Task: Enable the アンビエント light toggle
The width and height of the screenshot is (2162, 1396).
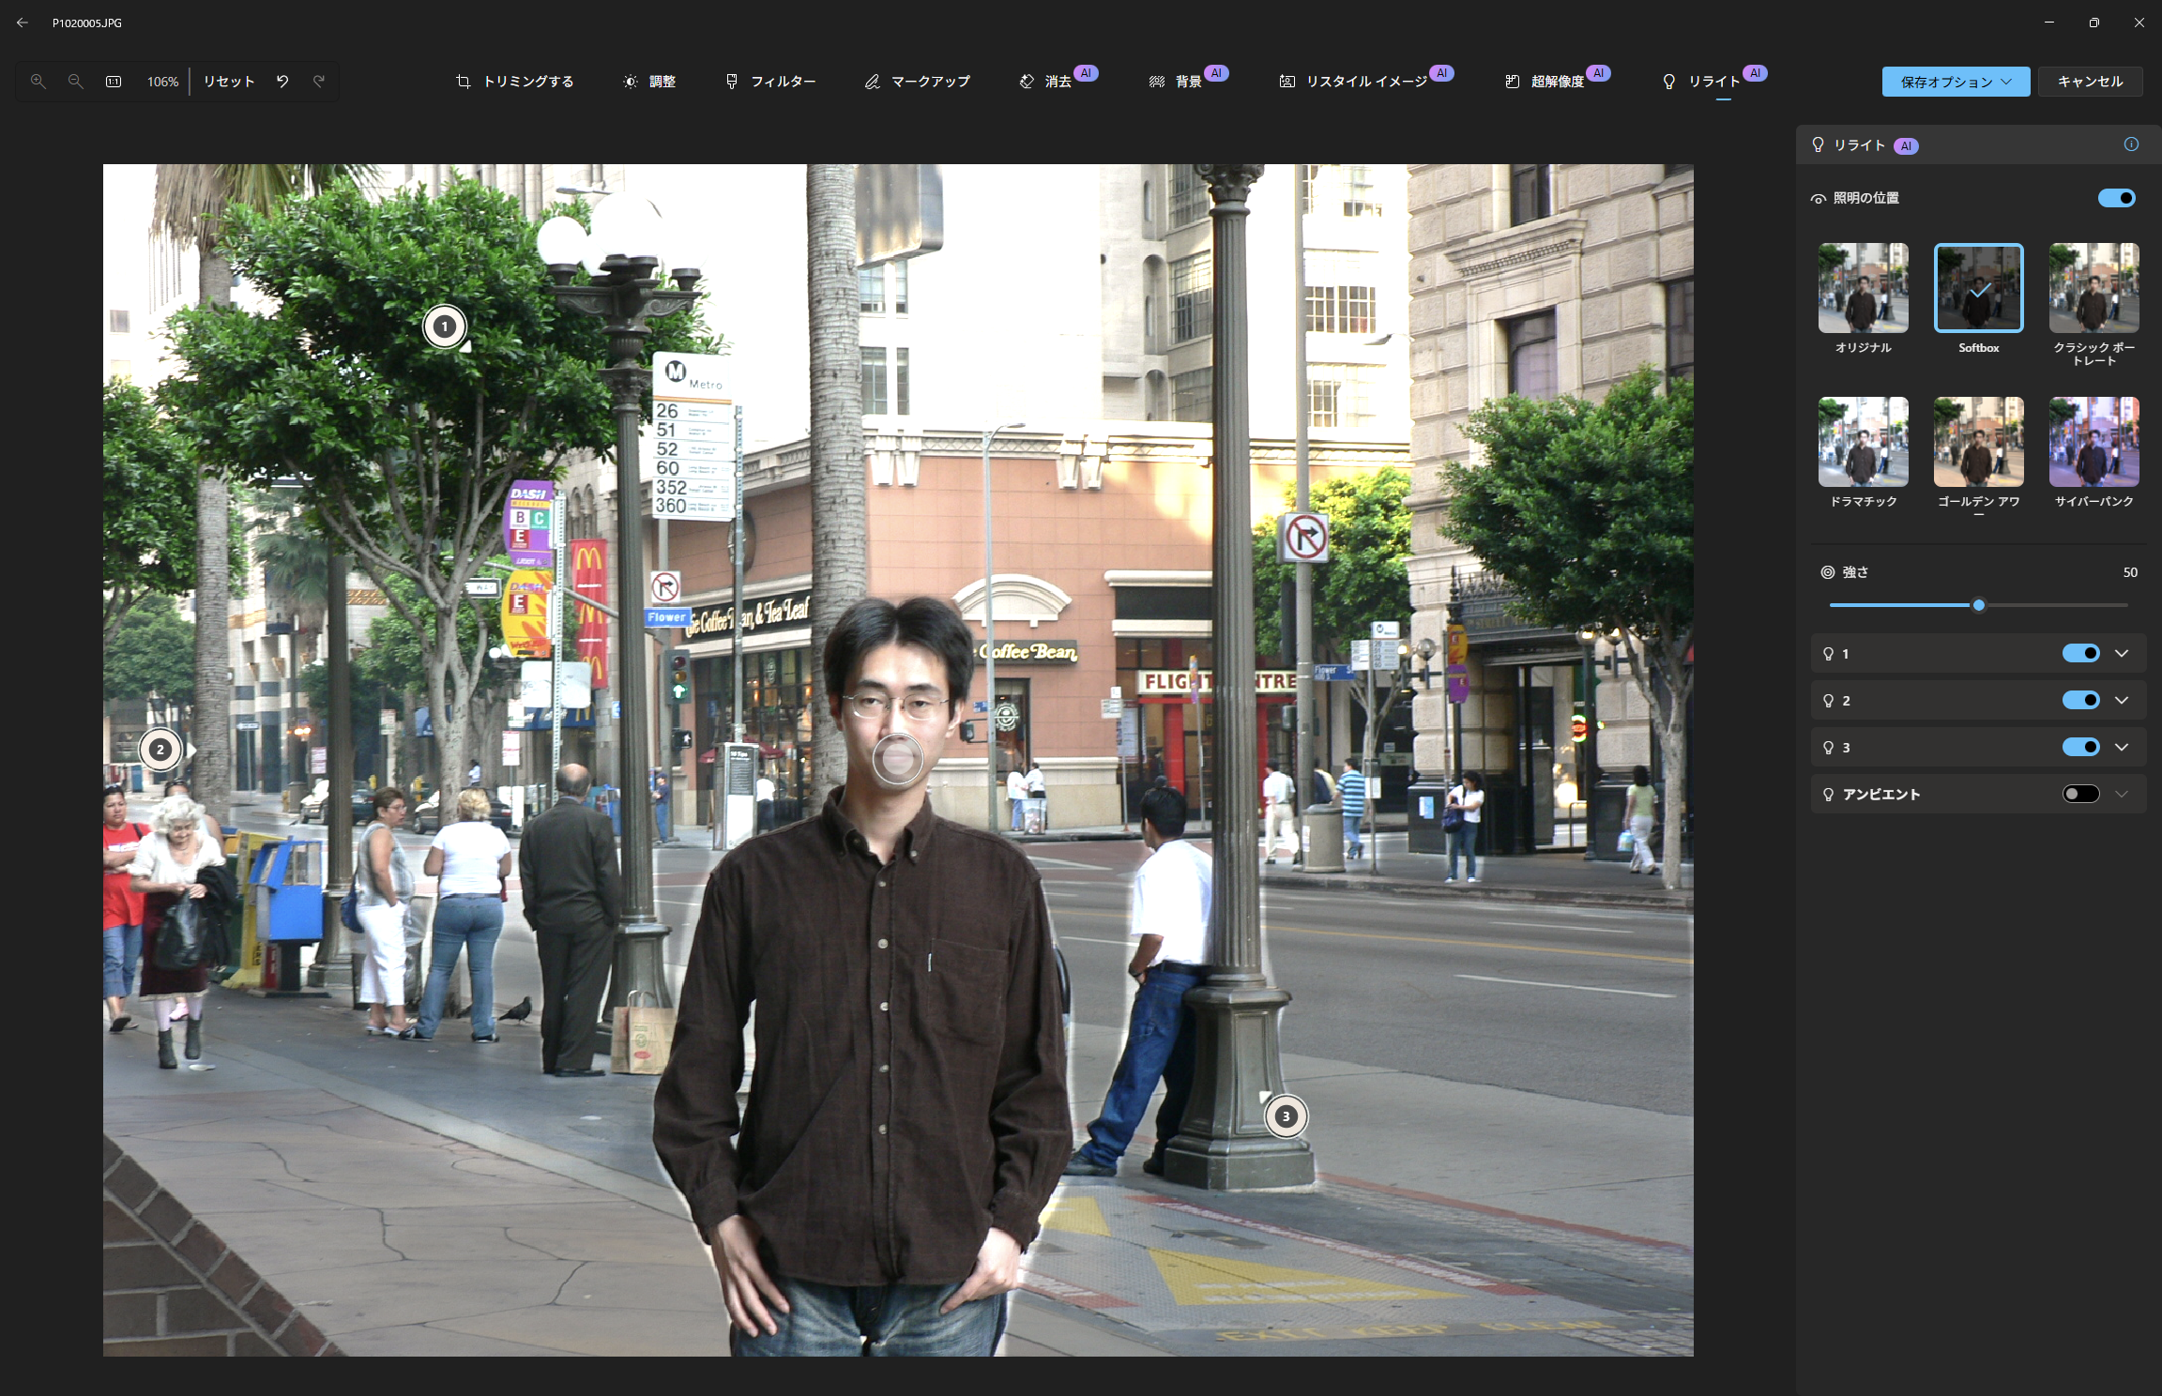Action: pyautogui.click(x=2080, y=794)
